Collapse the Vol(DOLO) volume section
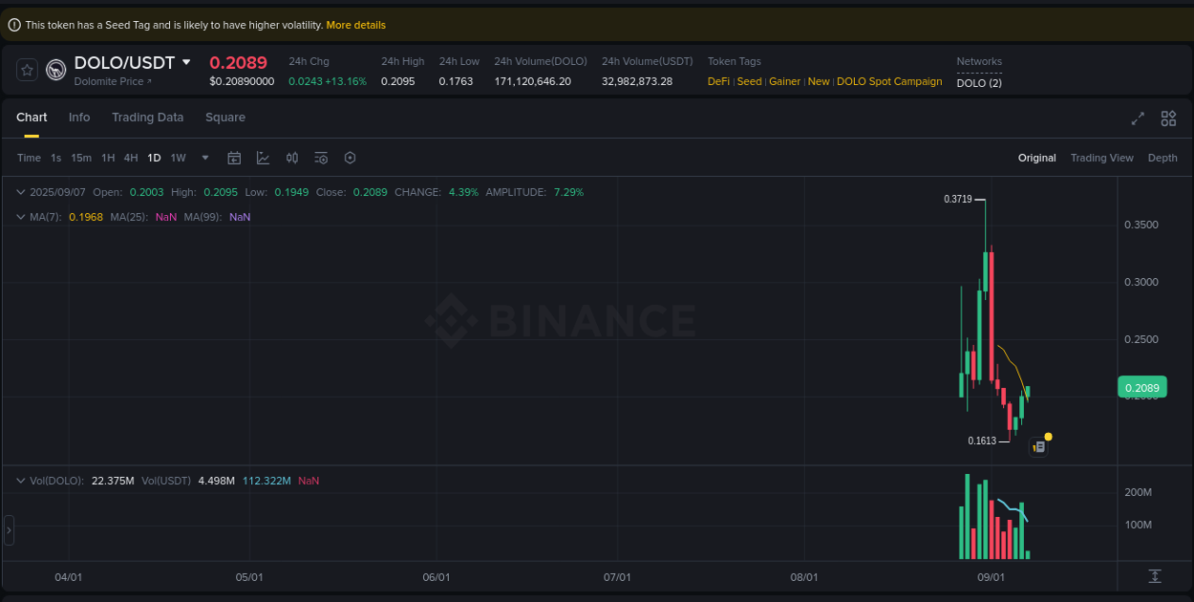 [x=19, y=481]
